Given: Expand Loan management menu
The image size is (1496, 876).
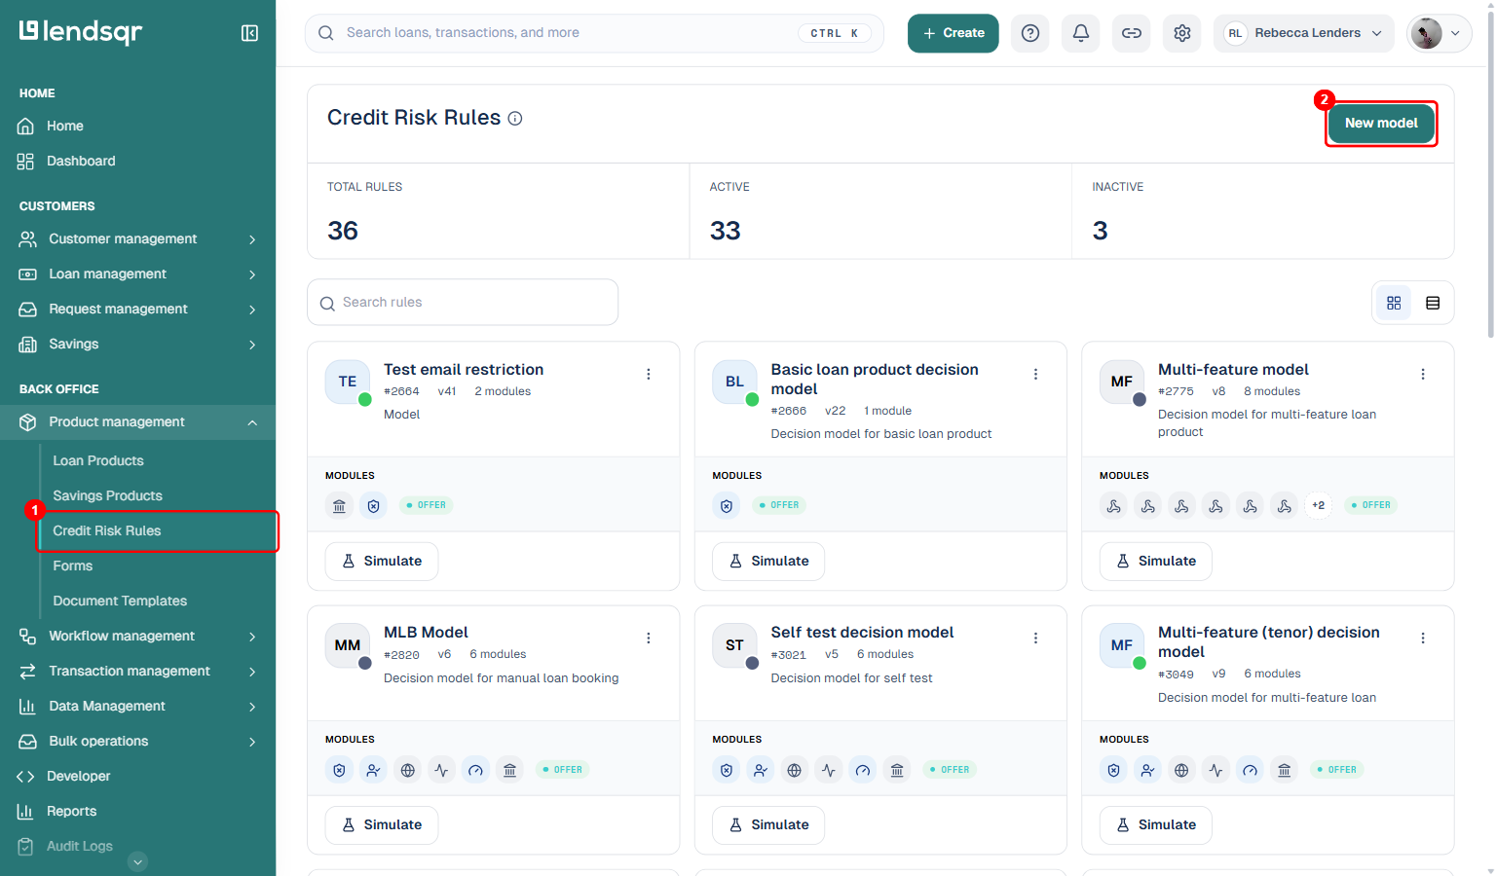Looking at the screenshot, I should (x=137, y=274).
